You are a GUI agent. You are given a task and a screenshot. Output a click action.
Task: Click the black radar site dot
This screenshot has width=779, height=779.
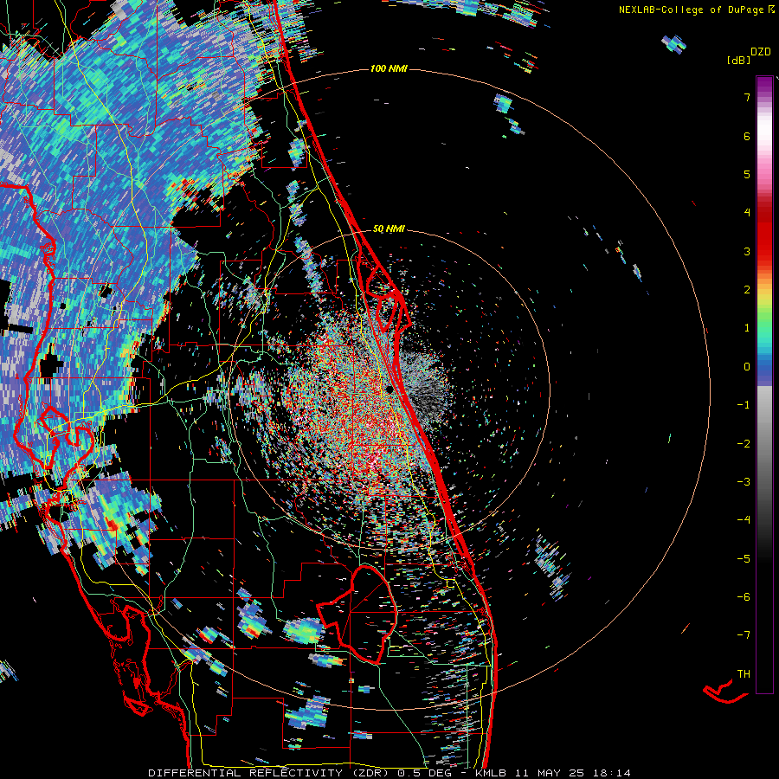tap(390, 389)
